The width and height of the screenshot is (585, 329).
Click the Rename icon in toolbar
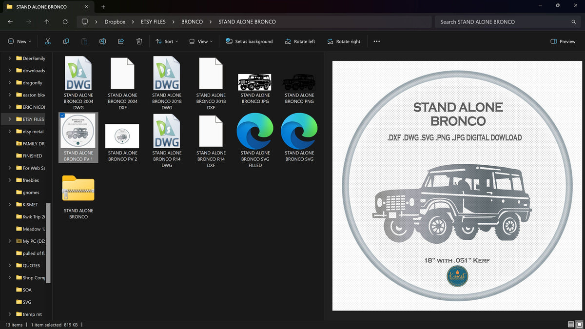click(x=102, y=41)
